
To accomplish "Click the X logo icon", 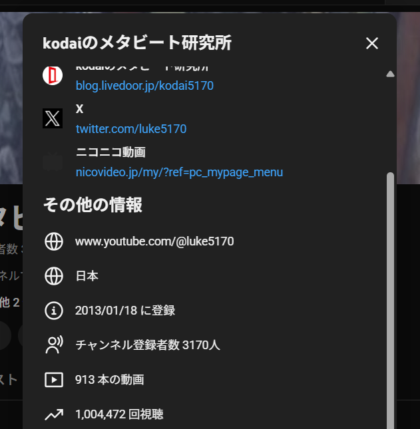I will 53,118.
